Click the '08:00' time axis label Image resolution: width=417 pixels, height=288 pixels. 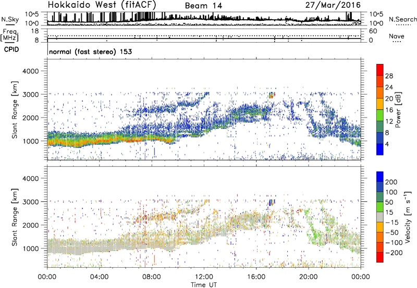tap(152, 277)
